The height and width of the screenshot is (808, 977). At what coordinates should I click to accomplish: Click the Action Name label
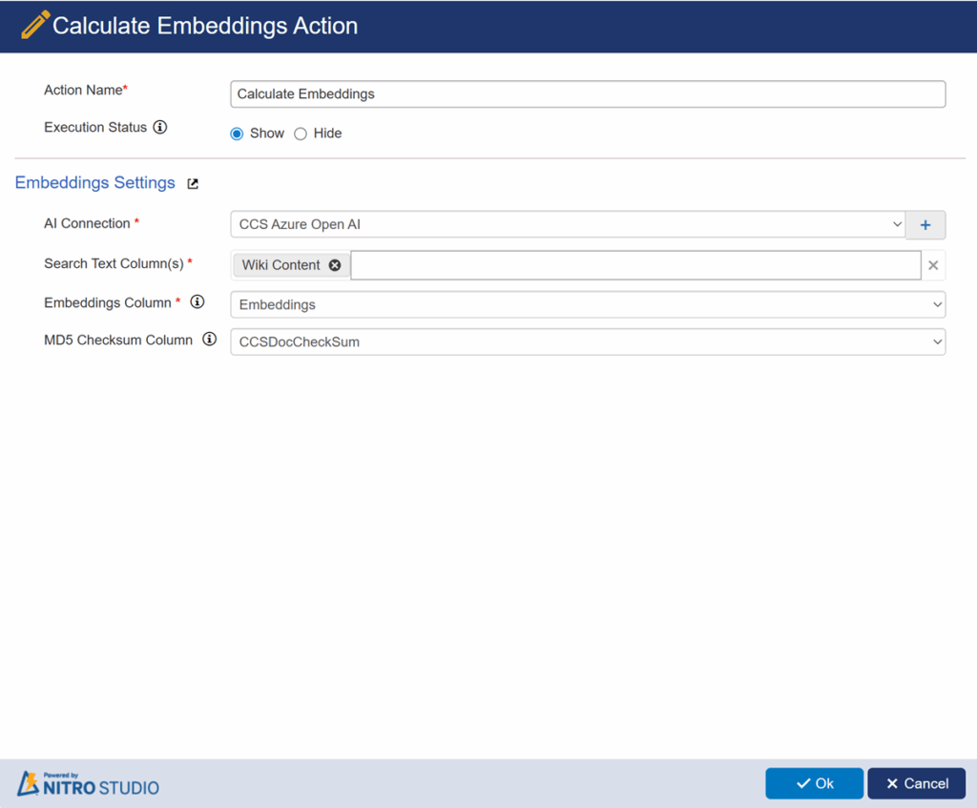click(83, 91)
